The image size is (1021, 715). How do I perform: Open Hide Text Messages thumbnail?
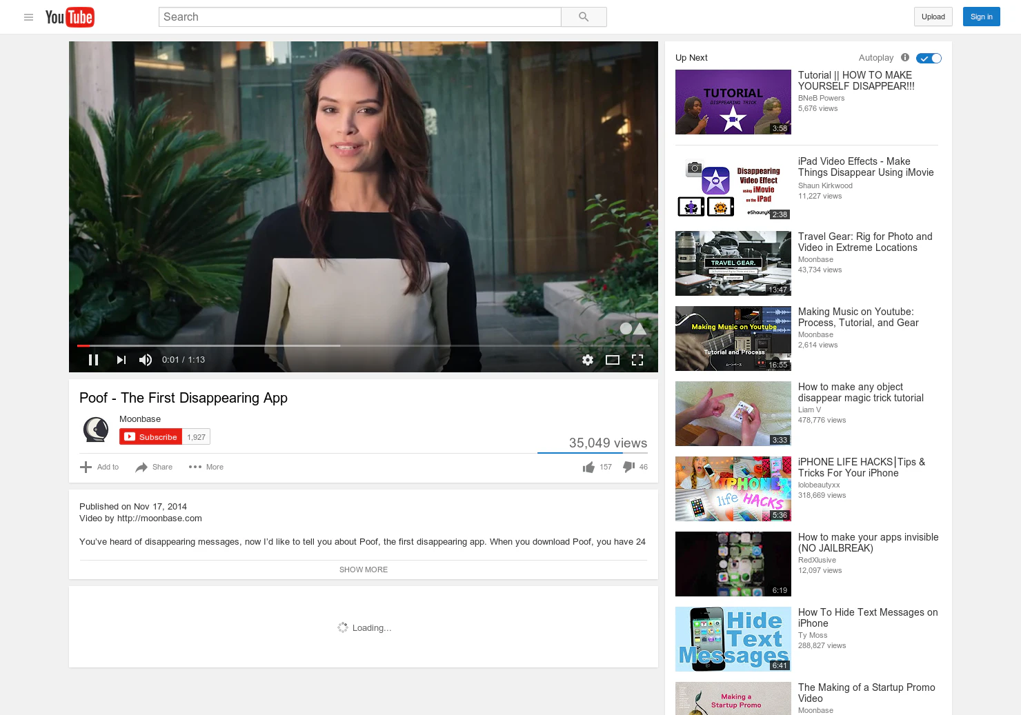(733, 639)
